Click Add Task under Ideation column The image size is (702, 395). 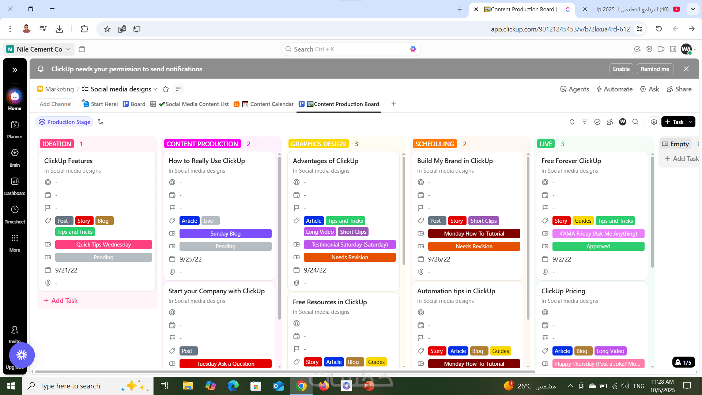[x=61, y=300]
